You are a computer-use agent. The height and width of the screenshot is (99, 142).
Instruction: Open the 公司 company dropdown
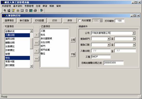pos(134,33)
